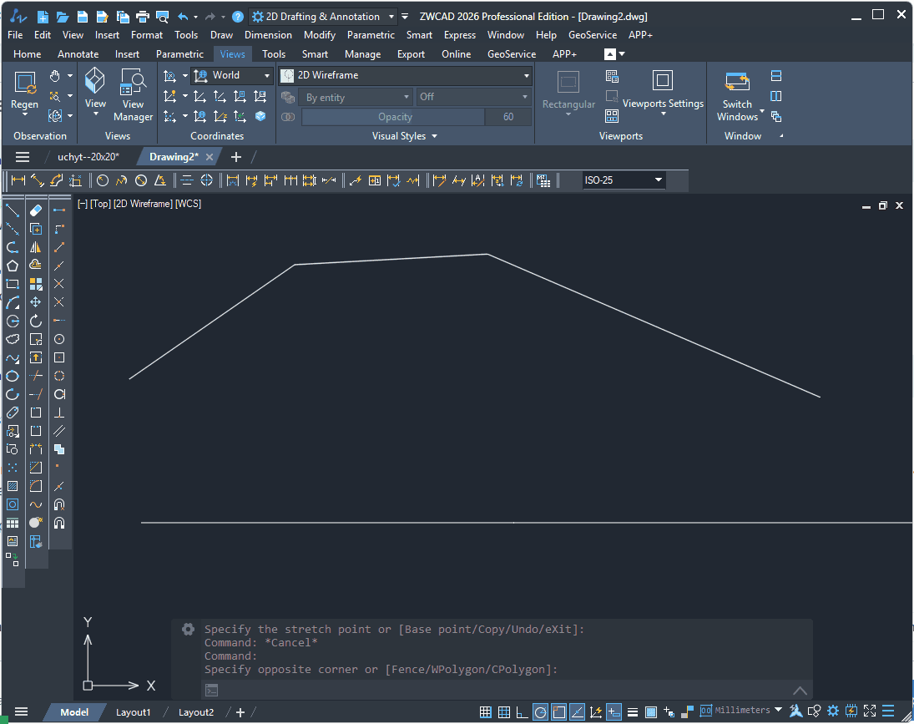Select the Ellipse draw tool
Viewport: 914px width, 724px height.
point(13,376)
